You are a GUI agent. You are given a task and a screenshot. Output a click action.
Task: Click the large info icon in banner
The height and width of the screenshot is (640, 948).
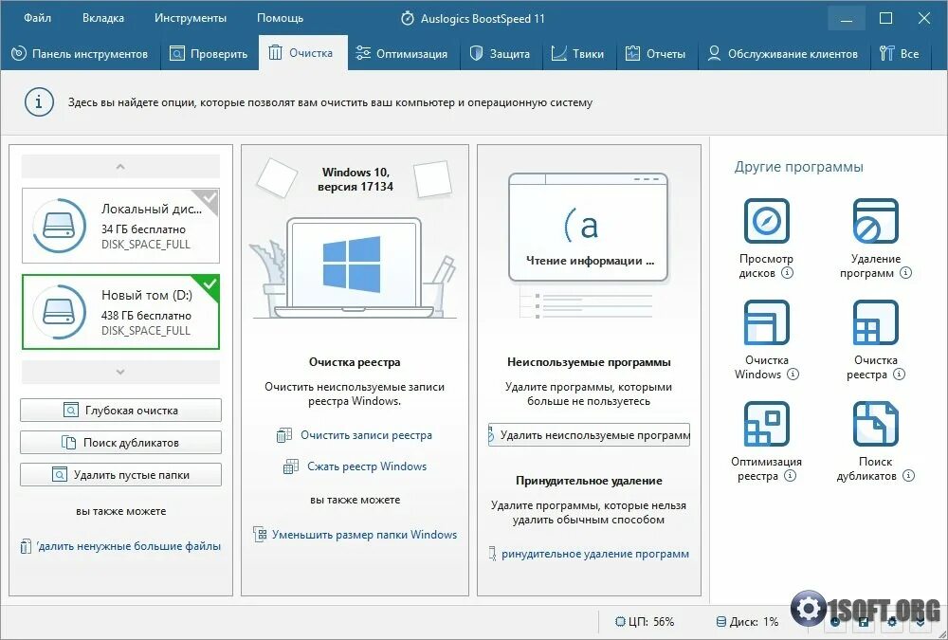(x=39, y=102)
